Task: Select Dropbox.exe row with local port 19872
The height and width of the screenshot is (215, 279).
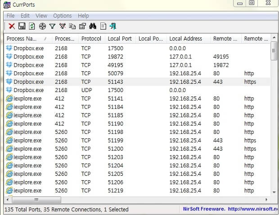Action: 137,57
